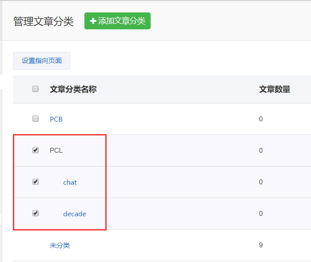Uncheck the PCL row checkbox
Viewport: 311px width, 262px height.
pos(36,150)
